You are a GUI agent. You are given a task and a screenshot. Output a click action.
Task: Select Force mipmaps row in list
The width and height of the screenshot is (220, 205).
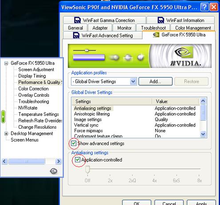136,131
